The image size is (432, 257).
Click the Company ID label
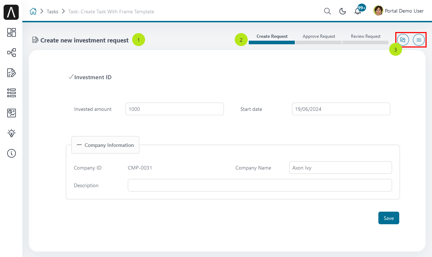(87, 168)
